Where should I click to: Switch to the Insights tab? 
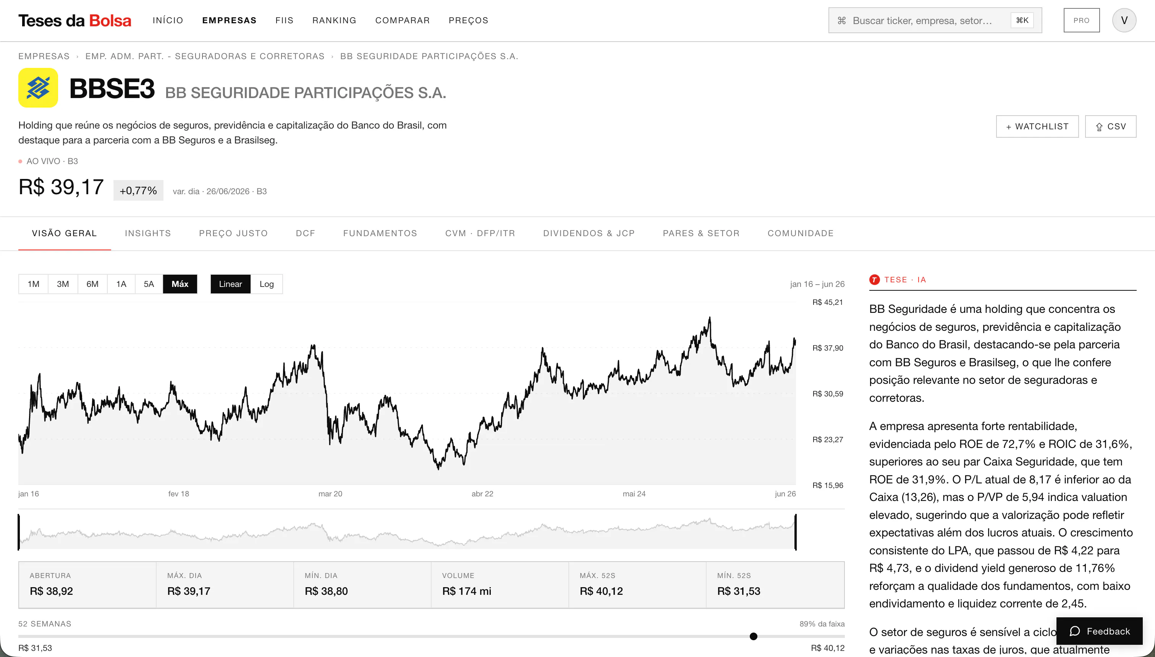pyautogui.click(x=148, y=233)
